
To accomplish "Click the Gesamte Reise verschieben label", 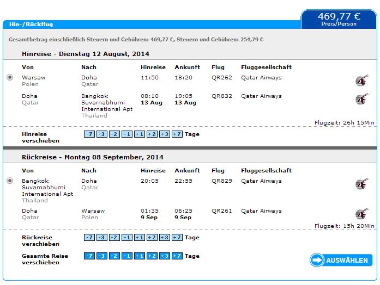I will coord(45,259).
